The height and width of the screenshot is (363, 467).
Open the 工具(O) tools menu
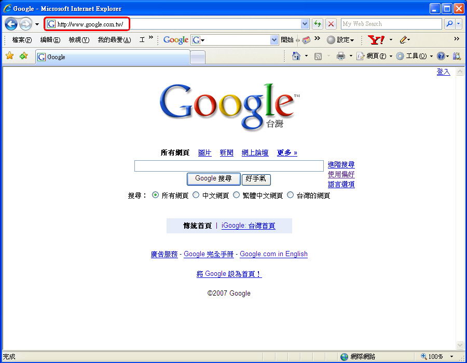tap(414, 56)
